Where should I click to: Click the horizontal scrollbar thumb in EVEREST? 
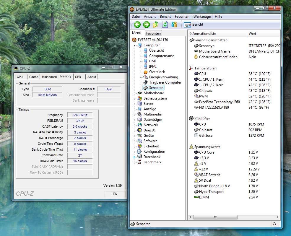tap(215, 217)
